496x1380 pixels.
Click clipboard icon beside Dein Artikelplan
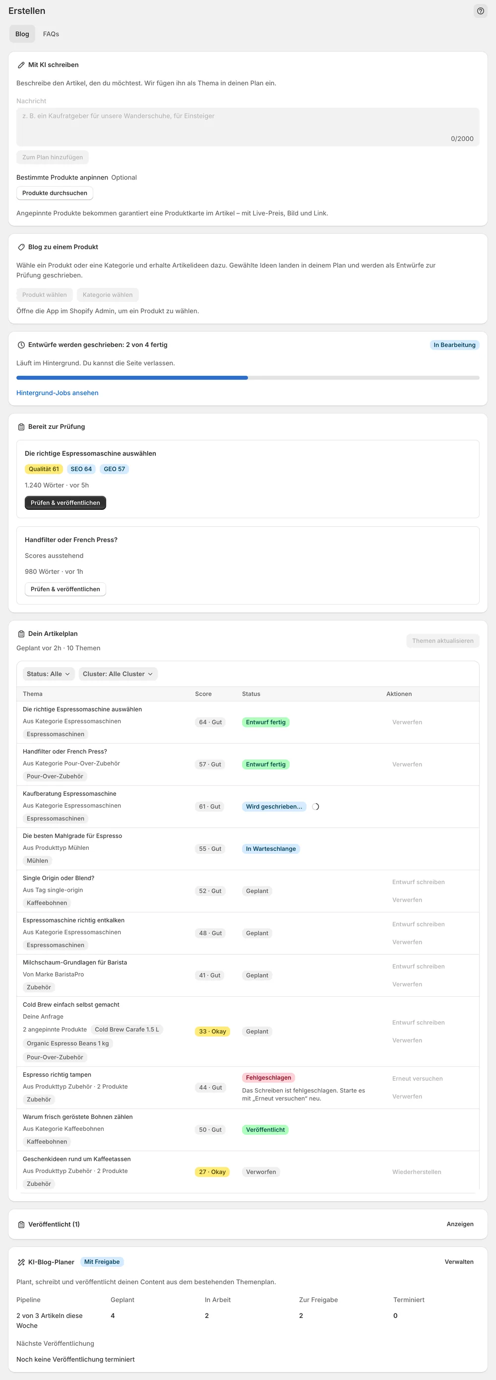point(21,634)
